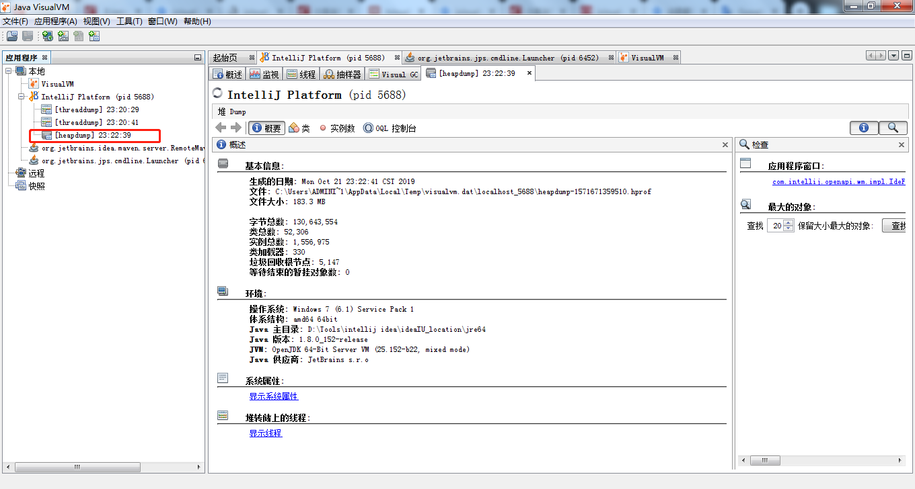This screenshot has height=489, width=915.
Task: Click the greyed Save snapshot toolbar icon
Action: pos(28,36)
